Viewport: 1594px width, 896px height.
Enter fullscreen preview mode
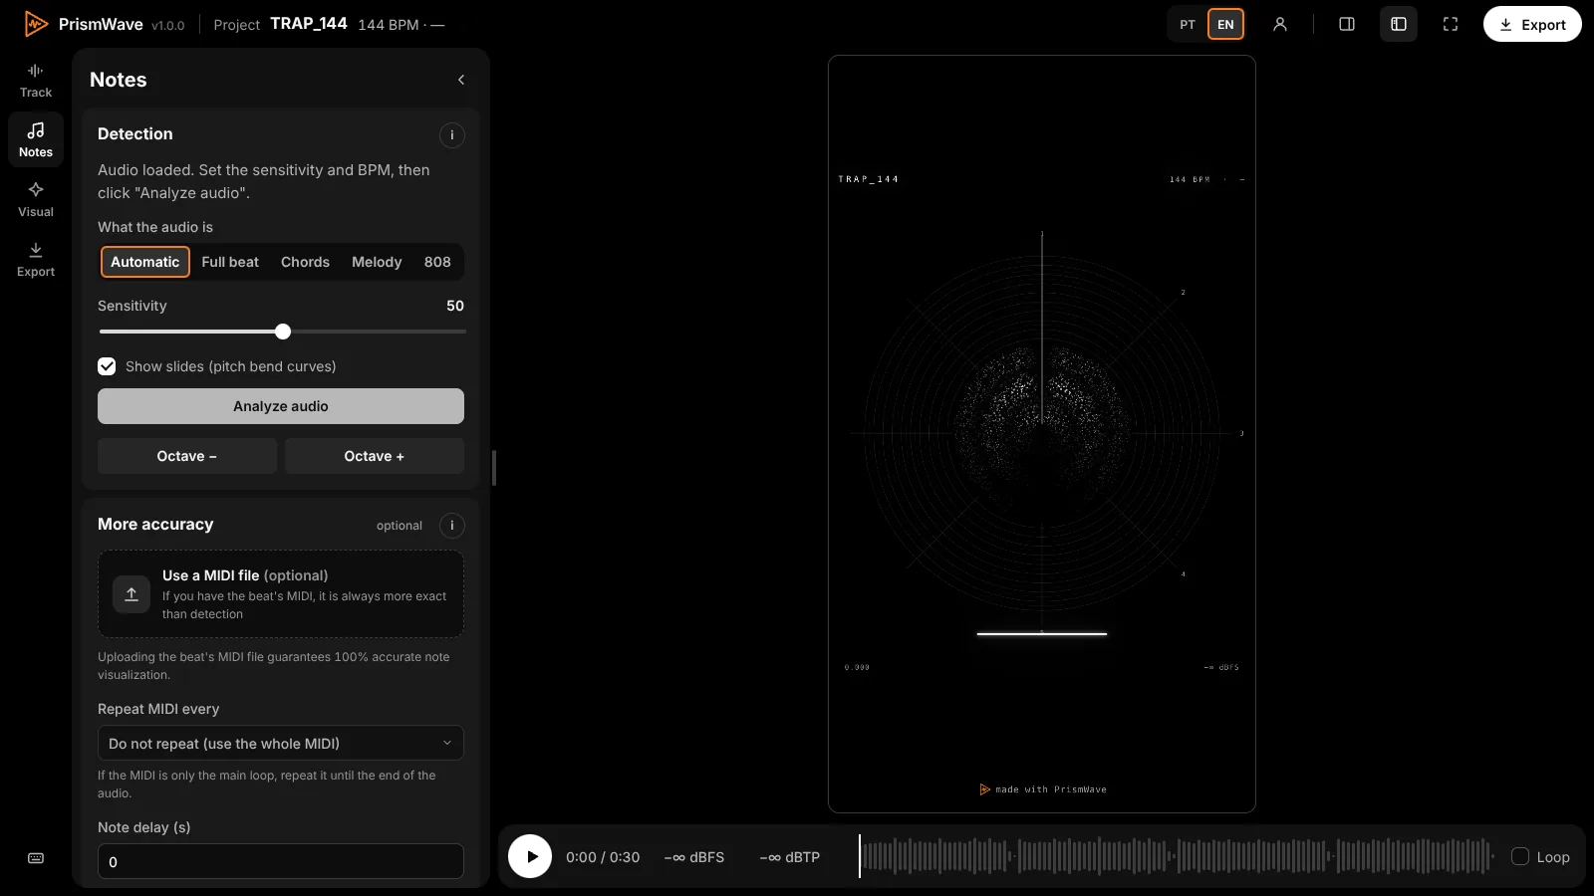click(x=1451, y=24)
